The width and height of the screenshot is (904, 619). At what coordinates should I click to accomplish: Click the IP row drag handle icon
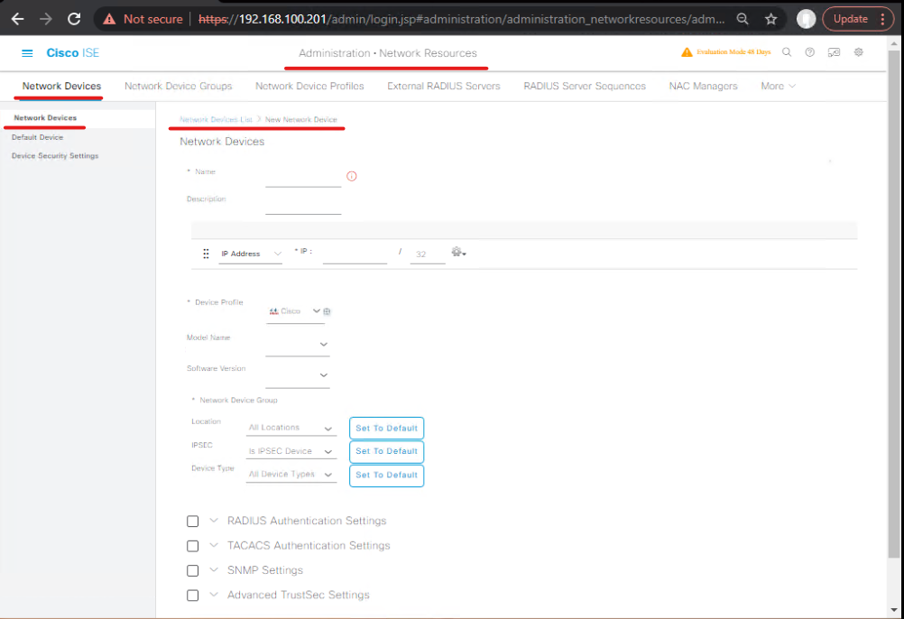[x=206, y=254]
